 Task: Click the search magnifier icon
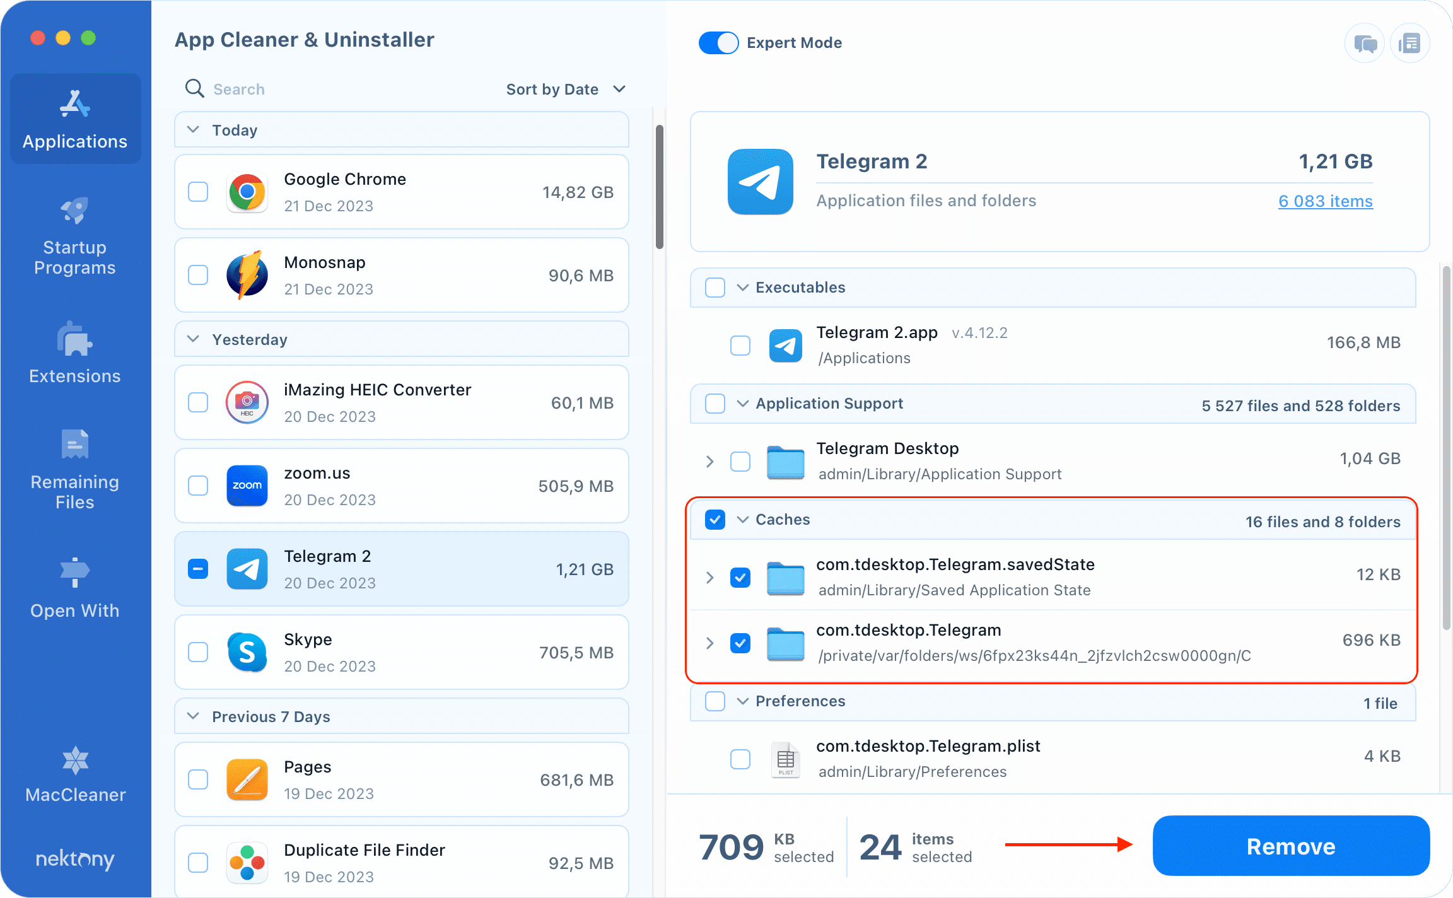point(194,88)
